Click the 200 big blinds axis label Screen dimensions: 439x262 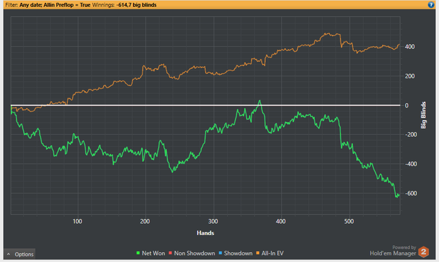pyautogui.click(x=410, y=76)
